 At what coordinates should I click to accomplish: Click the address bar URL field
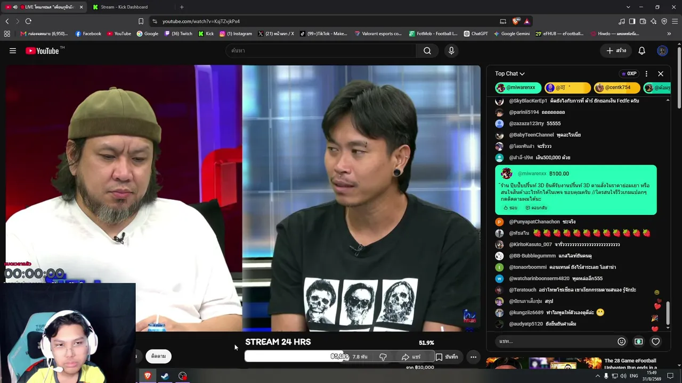pos(330,21)
